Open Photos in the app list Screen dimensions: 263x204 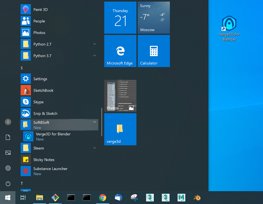pos(59,33)
